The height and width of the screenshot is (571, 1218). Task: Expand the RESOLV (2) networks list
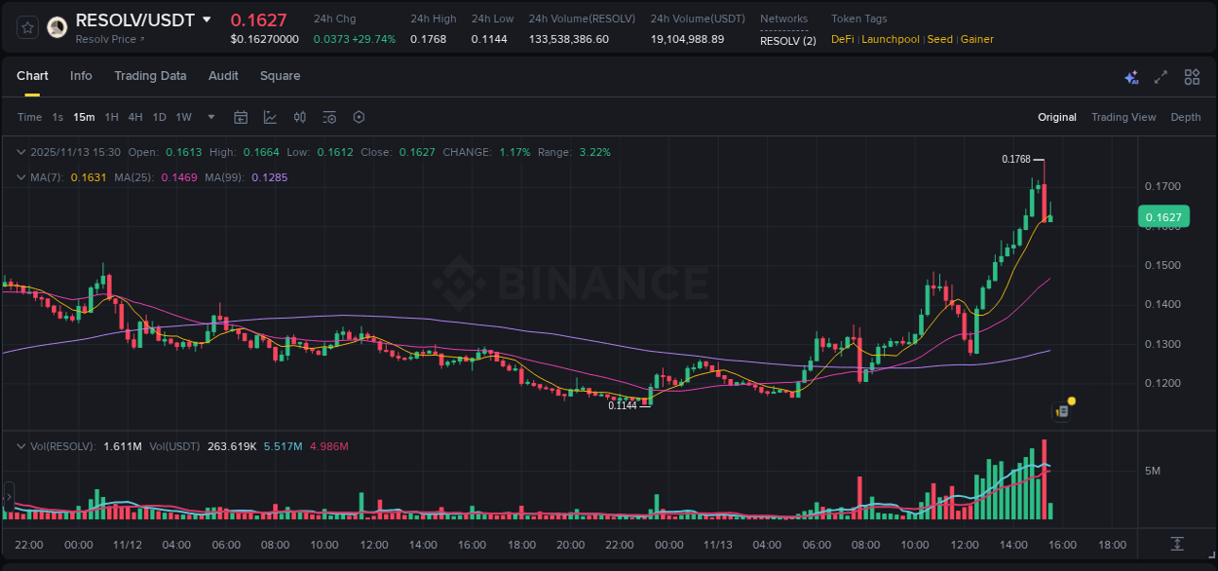point(787,41)
